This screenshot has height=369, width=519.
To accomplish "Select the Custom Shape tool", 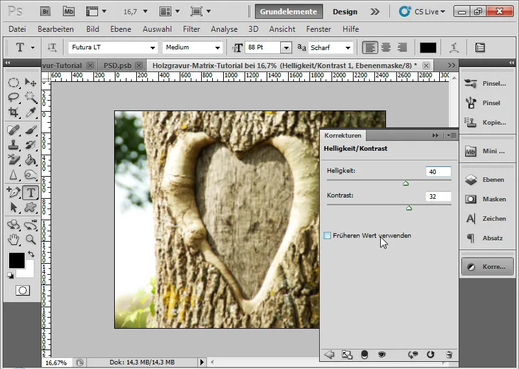I will [x=30, y=207].
